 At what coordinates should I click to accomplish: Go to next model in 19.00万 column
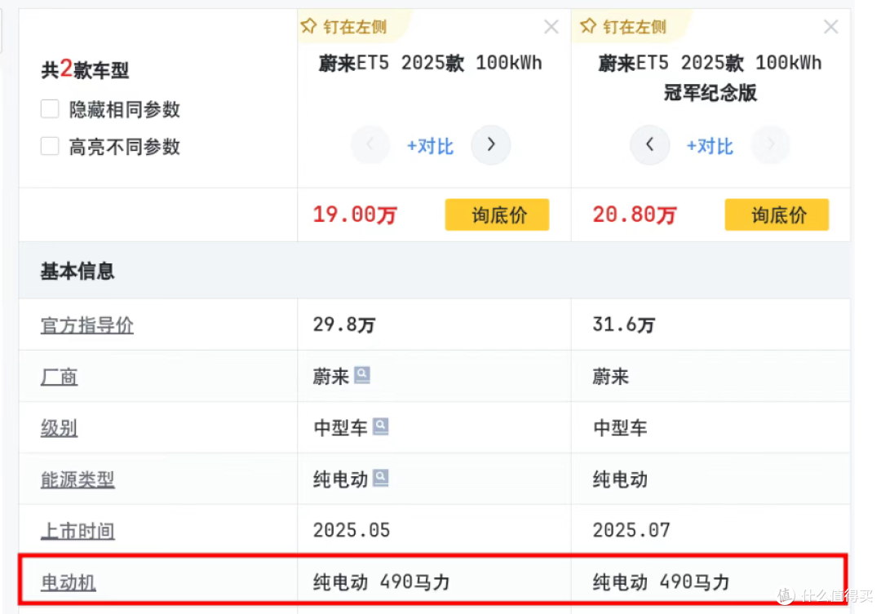coord(490,145)
